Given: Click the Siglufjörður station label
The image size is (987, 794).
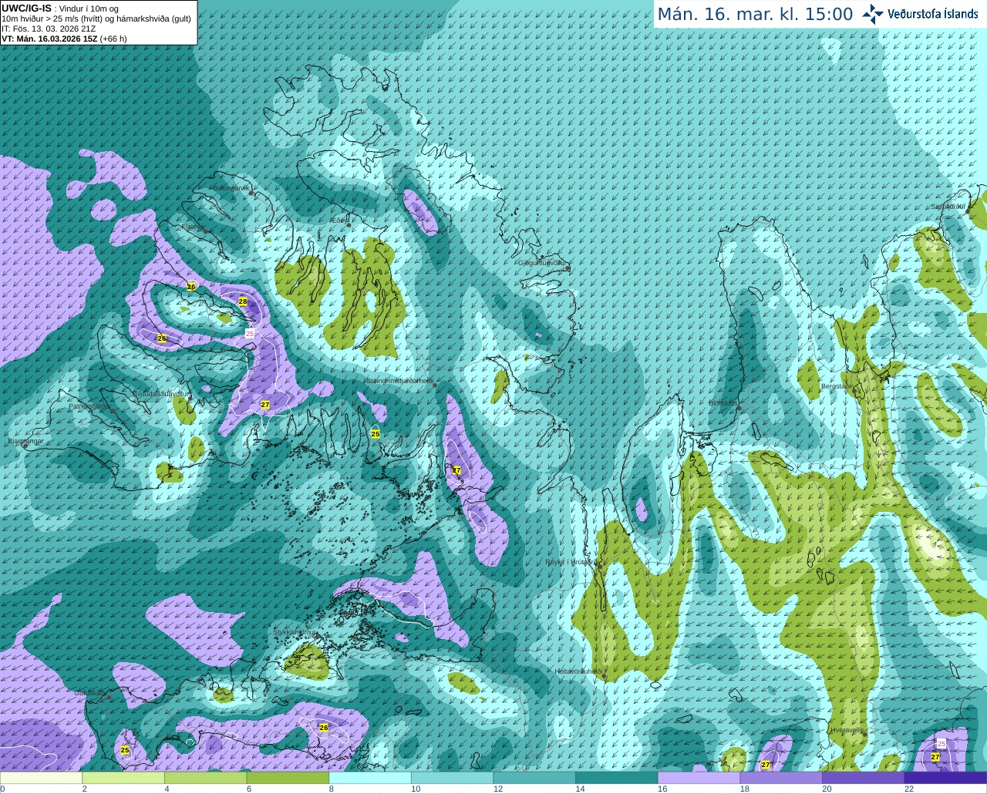Looking at the screenshot, I should 948,207.
